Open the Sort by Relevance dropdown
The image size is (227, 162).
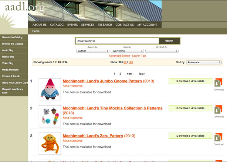tap(204, 63)
